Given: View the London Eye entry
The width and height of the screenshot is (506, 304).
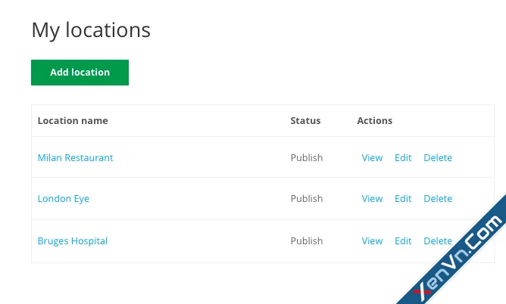Looking at the screenshot, I should [x=372, y=199].
